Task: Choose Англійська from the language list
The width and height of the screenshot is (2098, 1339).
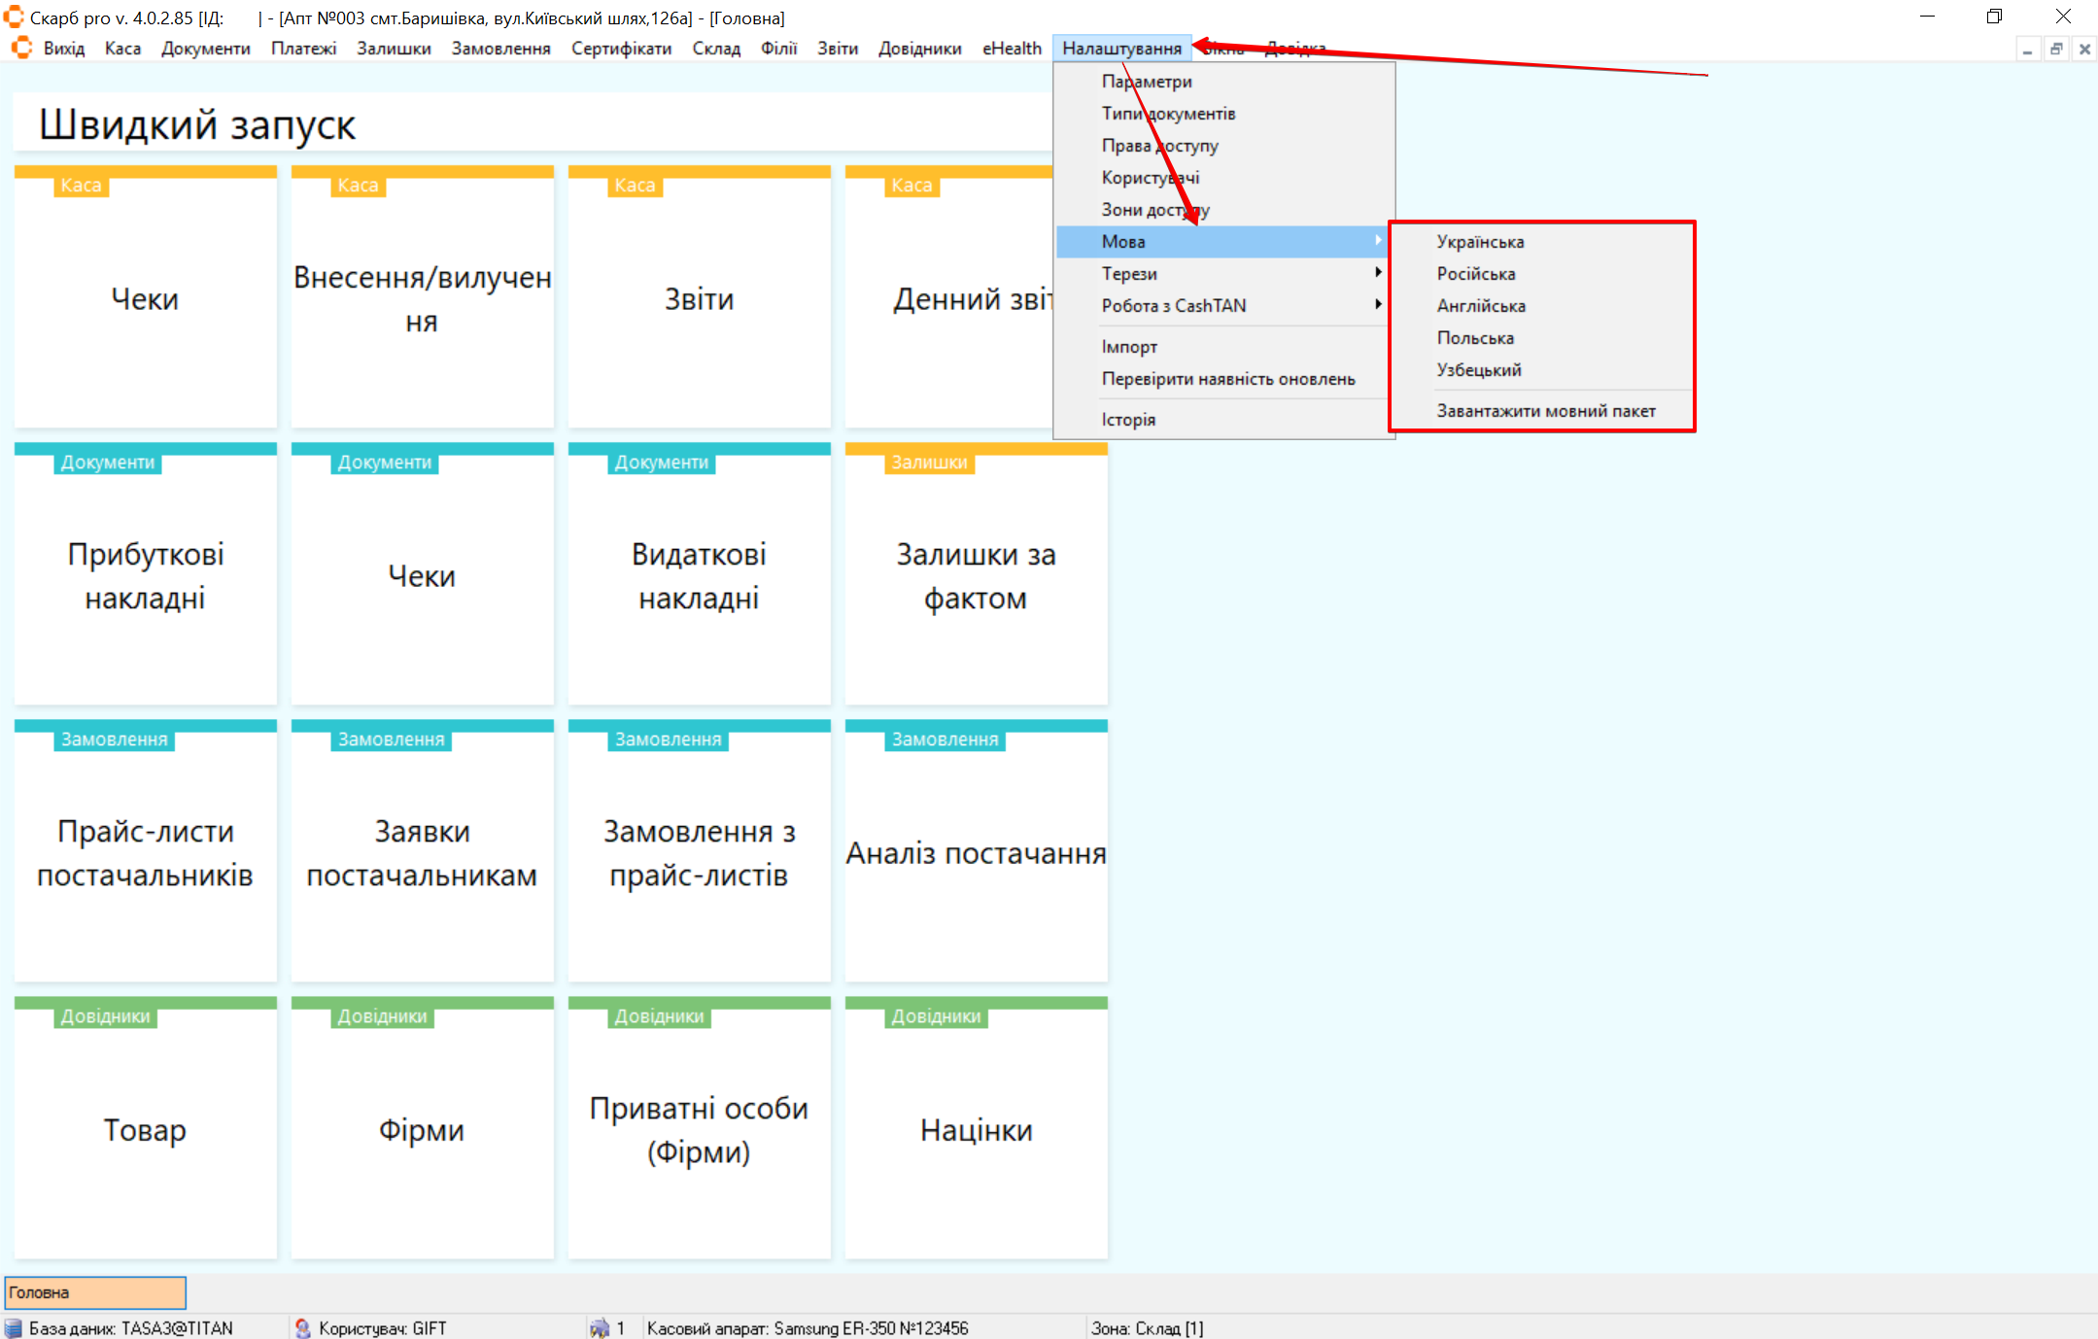Action: (x=1481, y=305)
